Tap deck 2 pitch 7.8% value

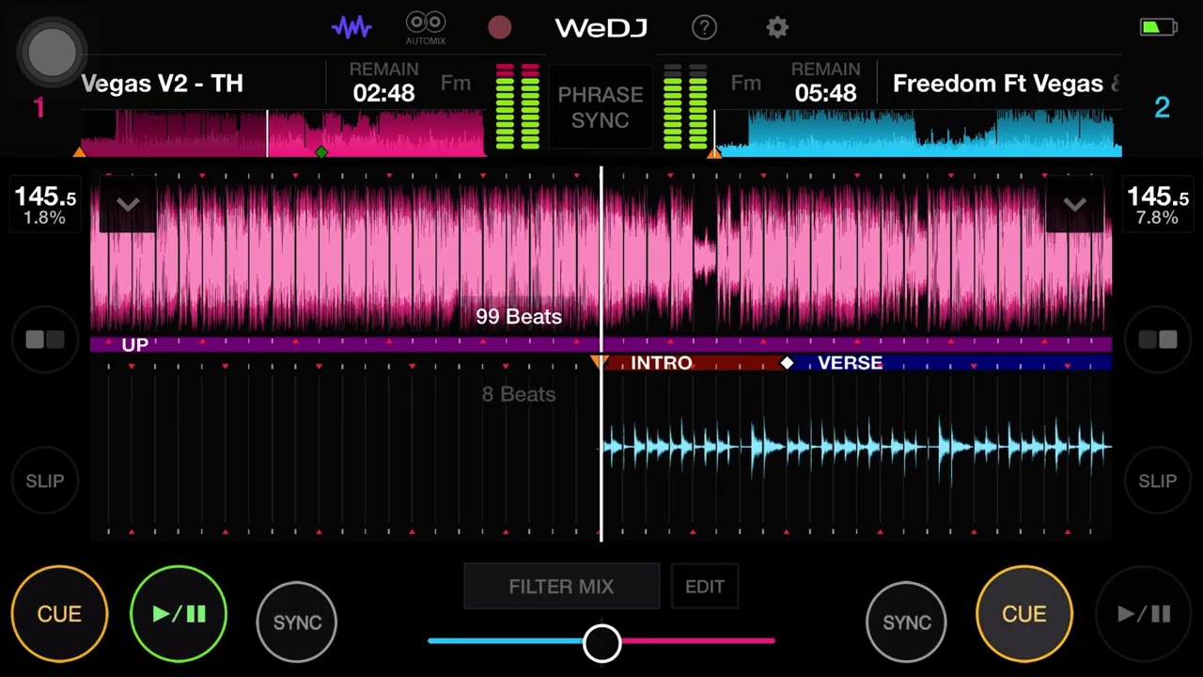pyautogui.click(x=1157, y=218)
